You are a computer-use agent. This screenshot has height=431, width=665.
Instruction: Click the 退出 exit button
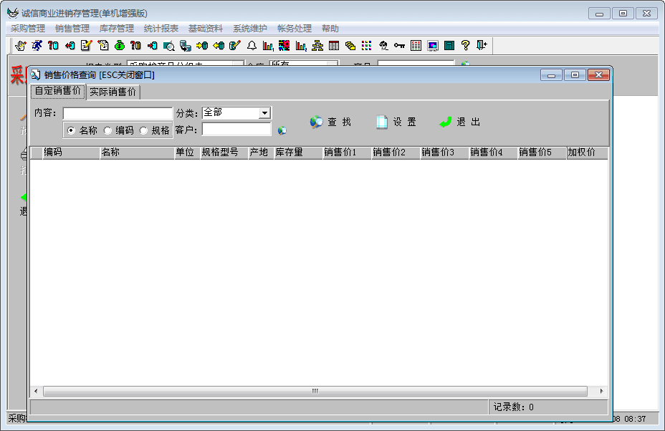[460, 122]
